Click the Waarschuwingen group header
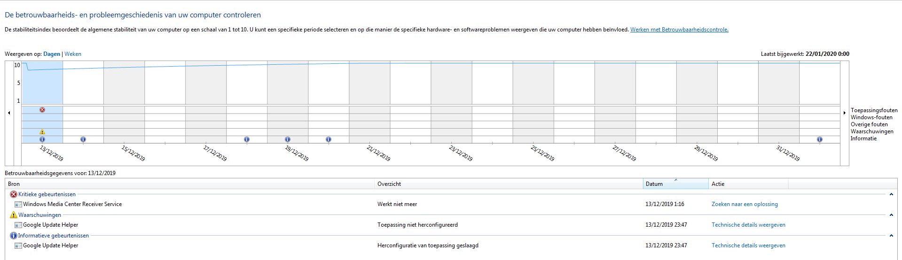The width and height of the screenshot is (902, 260). pyautogui.click(x=40, y=215)
